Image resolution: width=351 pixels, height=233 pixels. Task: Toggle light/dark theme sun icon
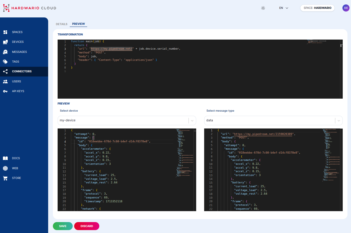(263, 8)
